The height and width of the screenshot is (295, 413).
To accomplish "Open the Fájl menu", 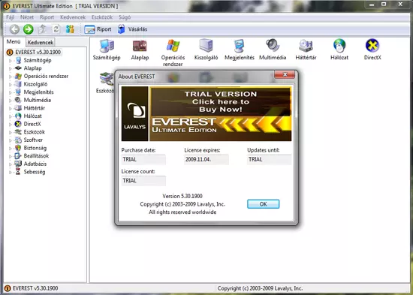I will [10, 17].
